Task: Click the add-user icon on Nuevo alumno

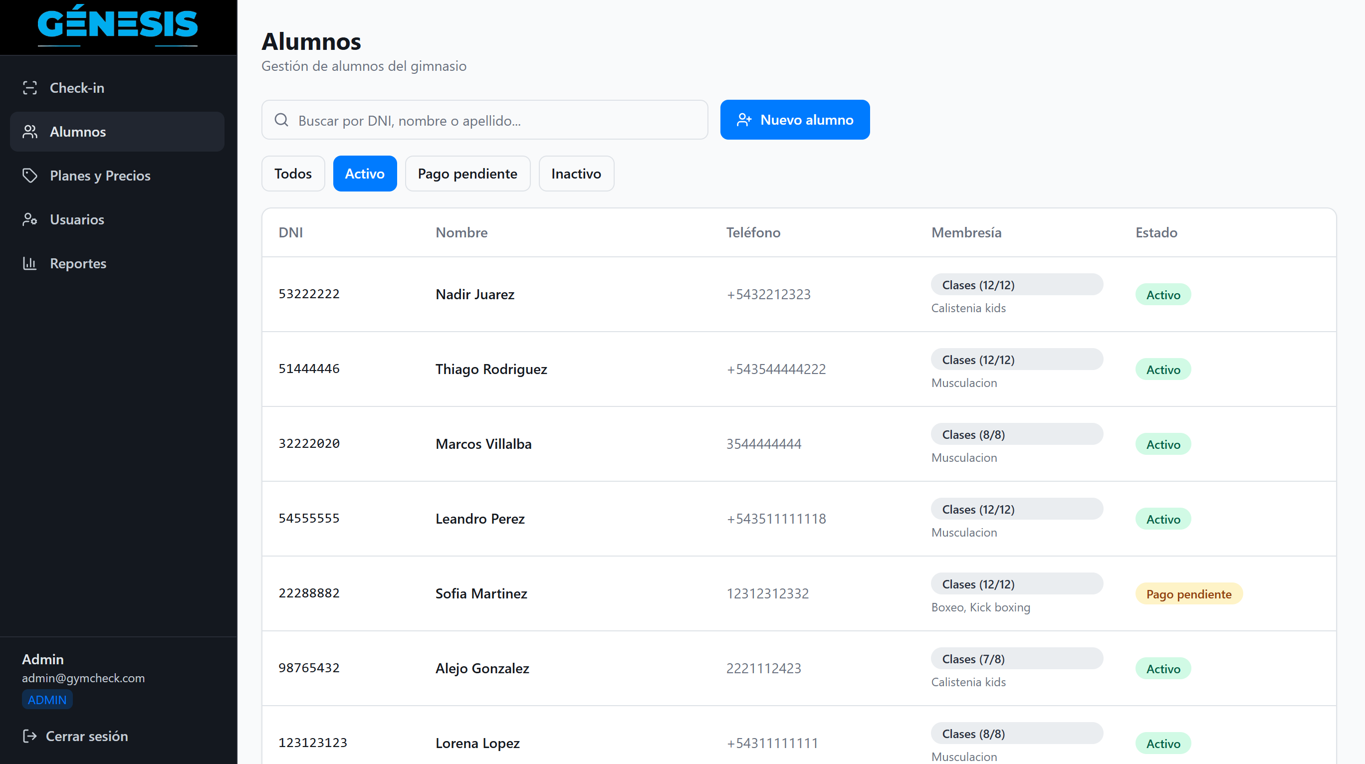Action: click(x=744, y=120)
